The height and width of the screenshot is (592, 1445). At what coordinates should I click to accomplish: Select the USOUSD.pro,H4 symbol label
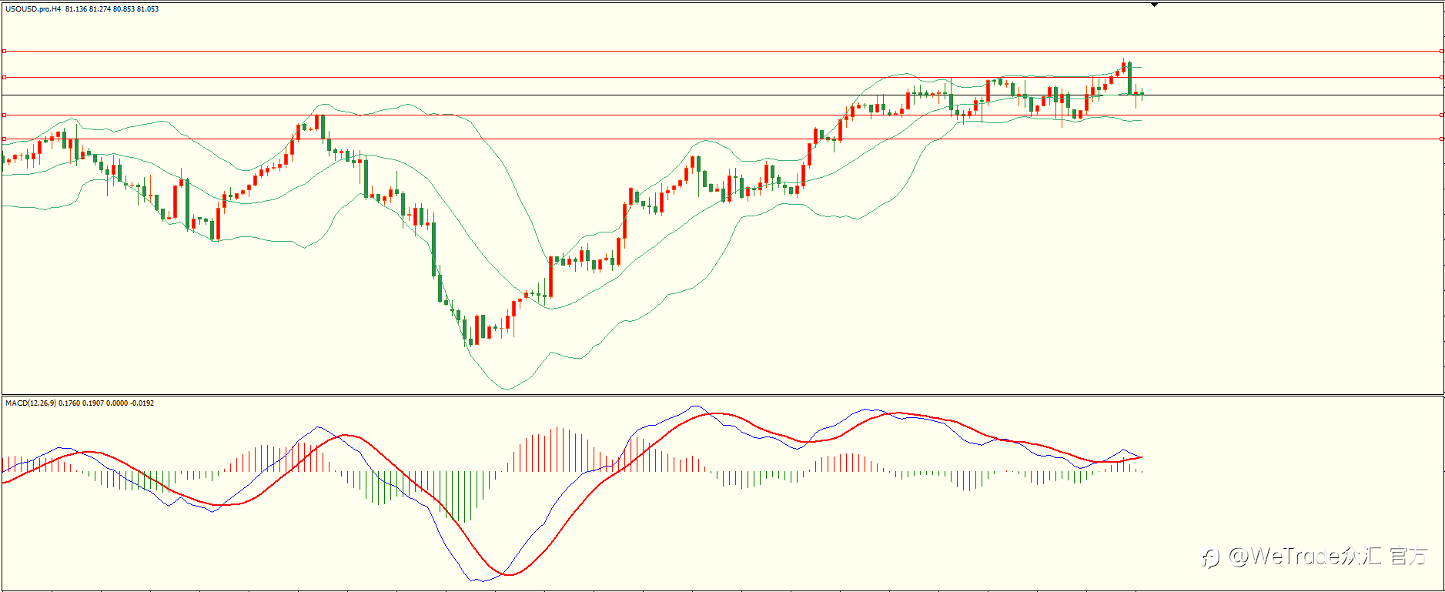33,9
